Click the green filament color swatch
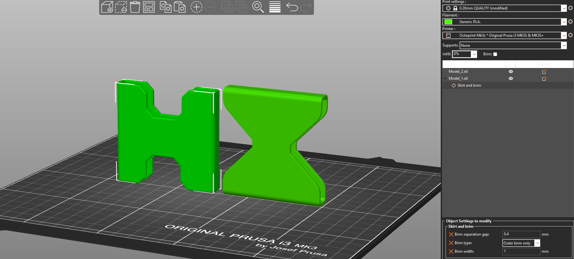 tap(448, 22)
